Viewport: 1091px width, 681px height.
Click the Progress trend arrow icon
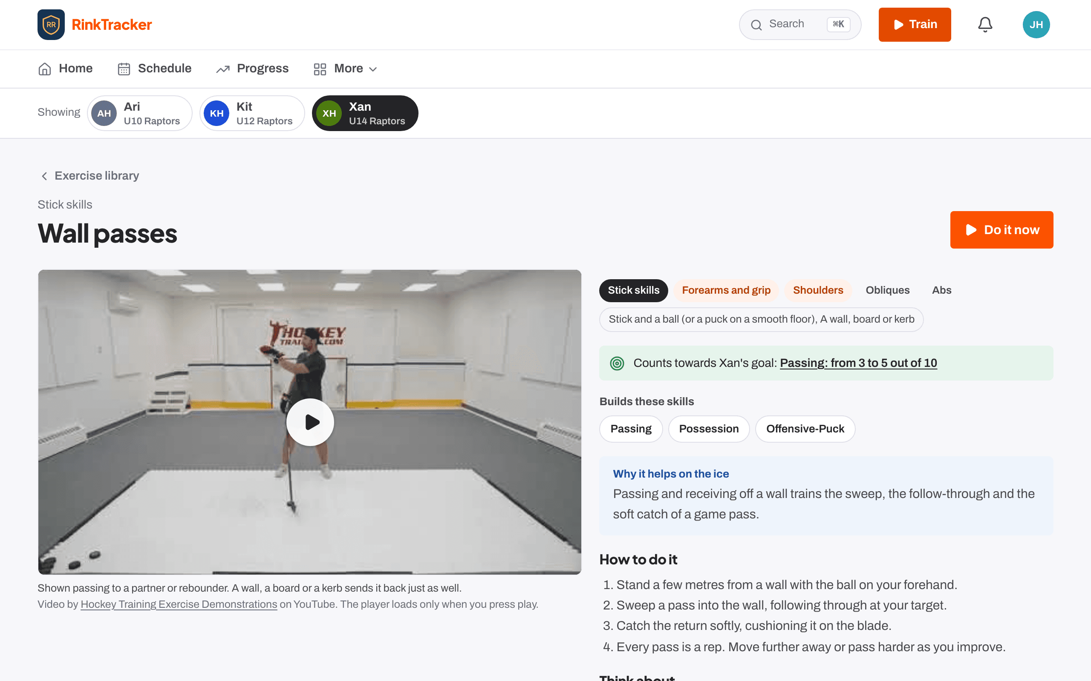[x=223, y=69]
